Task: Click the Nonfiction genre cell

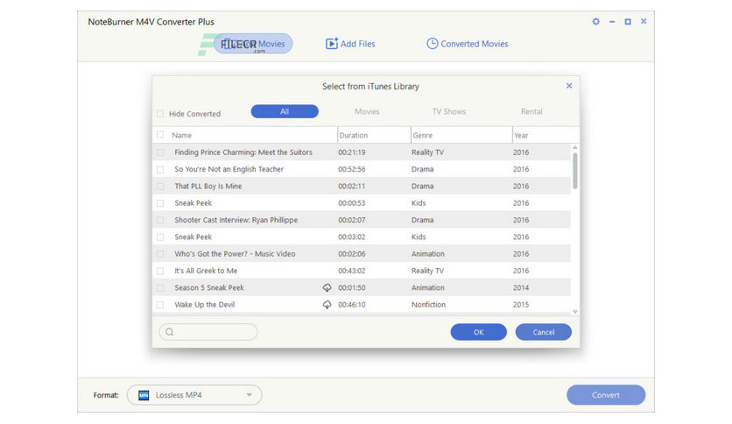Action: [428, 305]
